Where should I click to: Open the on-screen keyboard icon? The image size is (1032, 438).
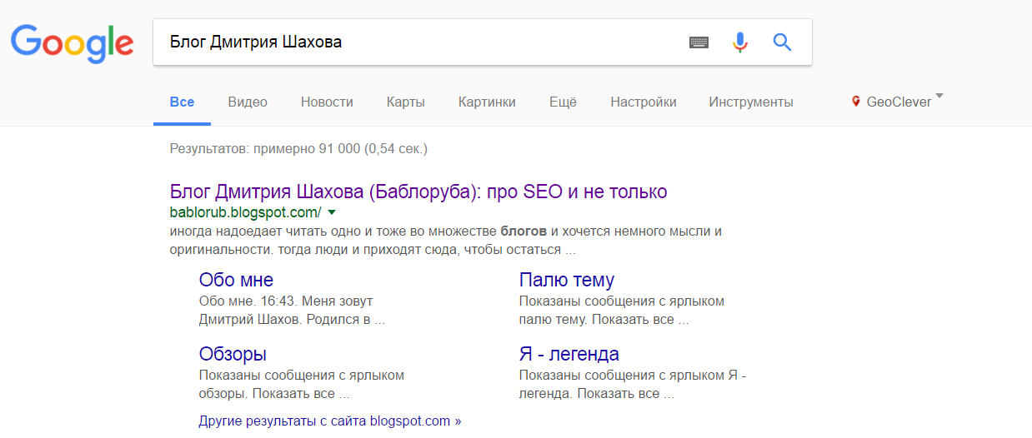pyautogui.click(x=699, y=42)
